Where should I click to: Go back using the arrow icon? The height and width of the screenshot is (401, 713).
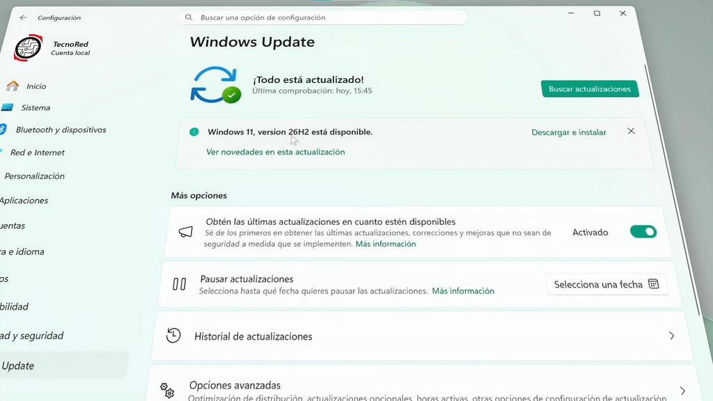tap(23, 17)
